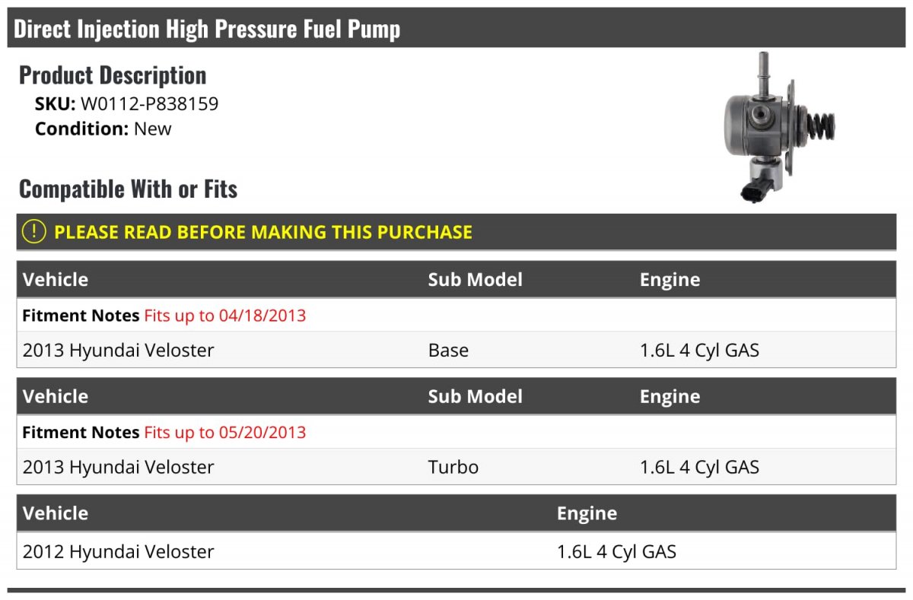This screenshot has width=913, height=600.
Task: Click the Turbo sub model cell
Action: coord(453,467)
